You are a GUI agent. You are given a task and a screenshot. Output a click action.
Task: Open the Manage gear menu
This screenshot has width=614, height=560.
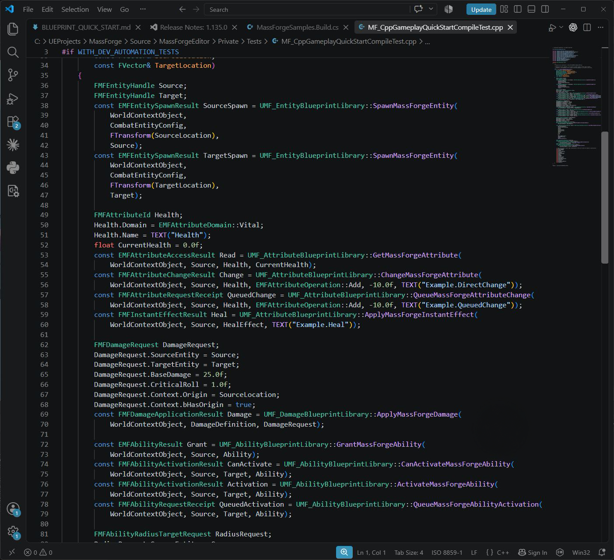click(13, 532)
